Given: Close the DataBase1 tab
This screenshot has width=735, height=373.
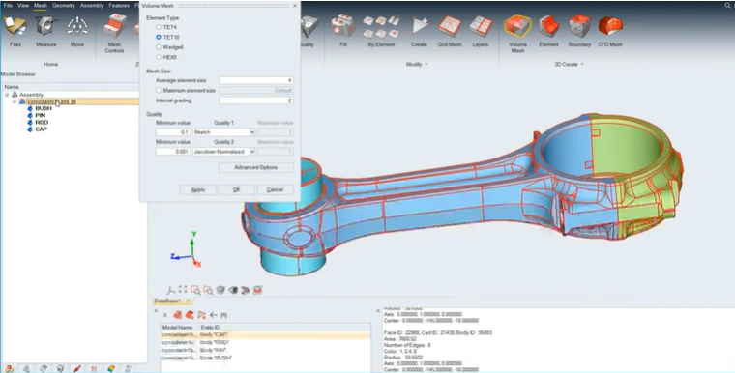Looking at the screenshot, I should [188, 301].
